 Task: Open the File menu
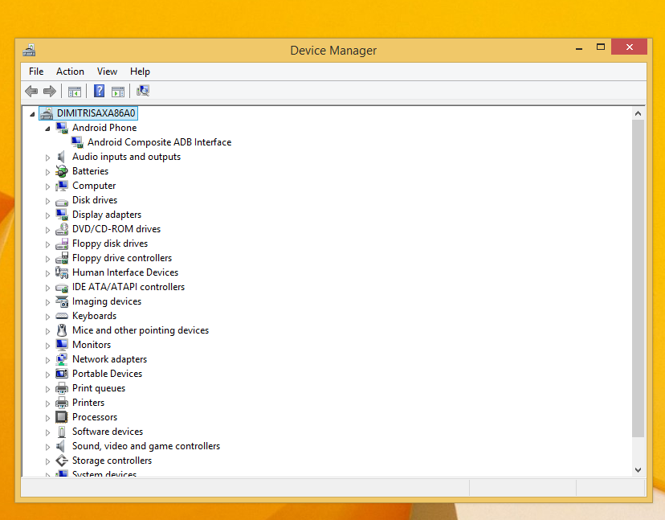[x=36, y=72]
